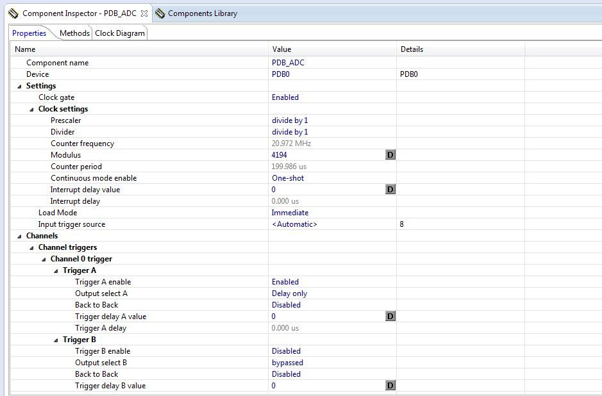Collapse the Clock settings group

(32, 110)
